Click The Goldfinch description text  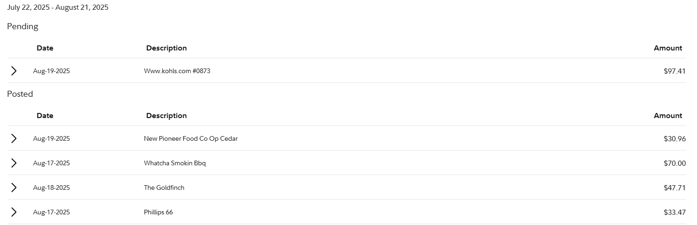[x=164, y=187]
